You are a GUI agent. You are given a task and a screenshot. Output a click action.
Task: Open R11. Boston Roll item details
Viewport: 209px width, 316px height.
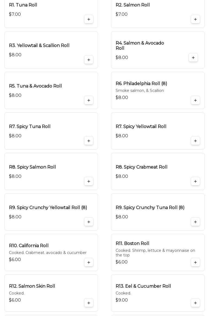[x=132, y=243]
